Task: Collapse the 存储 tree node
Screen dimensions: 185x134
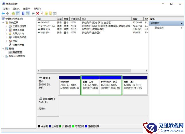Action: click(x=3, y=48)
